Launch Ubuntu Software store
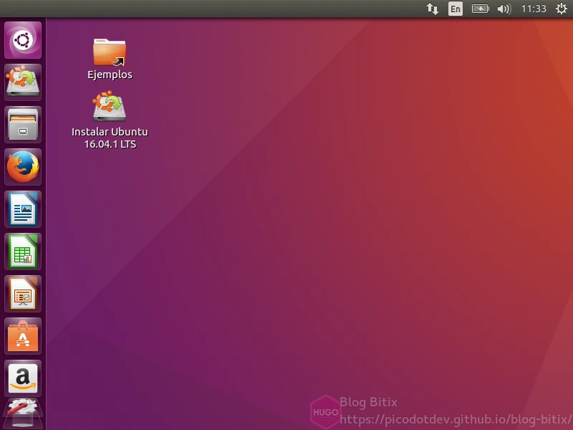Image resolution: width=573 pixels, height=430 pixels. click(x=23, y=336)
